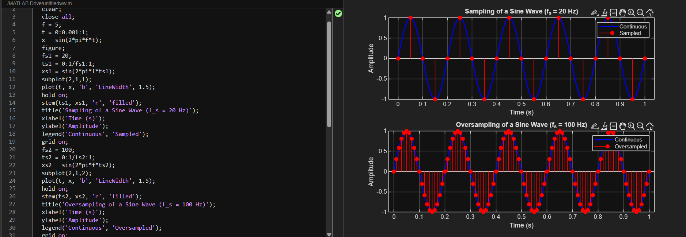Click the Oversampled legend entry
686x237 pixels.
630,147
